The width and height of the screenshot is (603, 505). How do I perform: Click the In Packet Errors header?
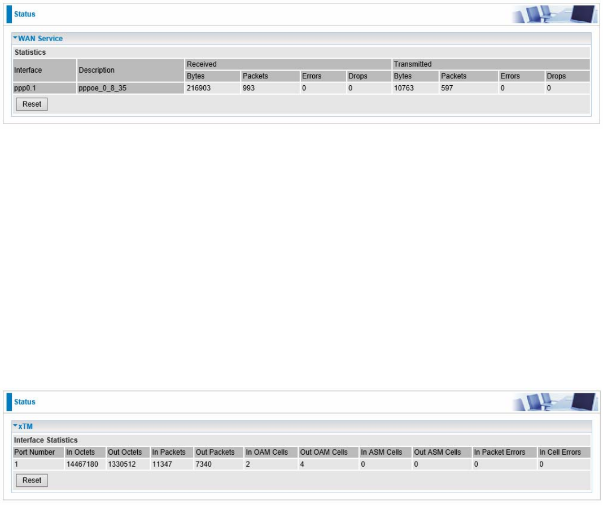tap(505, 453)
